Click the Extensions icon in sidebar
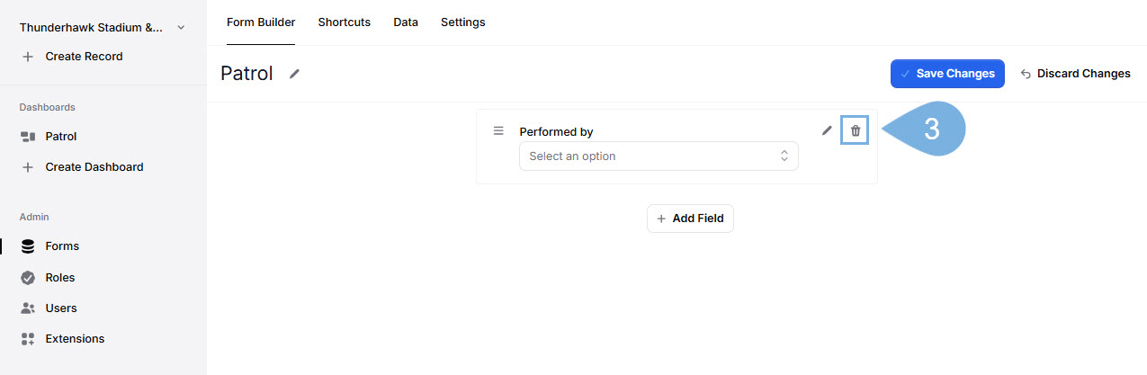Image resolution: width=1147 pixels, height=375 pixels. click(x=28, y=339)
